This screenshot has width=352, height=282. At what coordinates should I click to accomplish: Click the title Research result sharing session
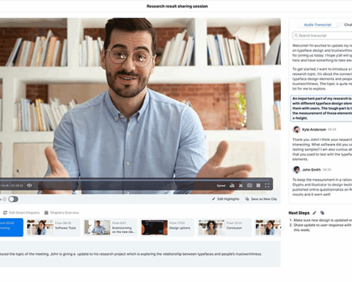click(x=177, y=6)
